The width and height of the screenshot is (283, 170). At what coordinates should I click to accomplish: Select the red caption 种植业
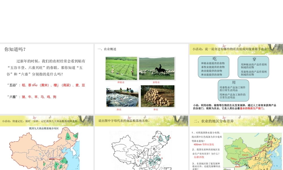coord(121,82)
